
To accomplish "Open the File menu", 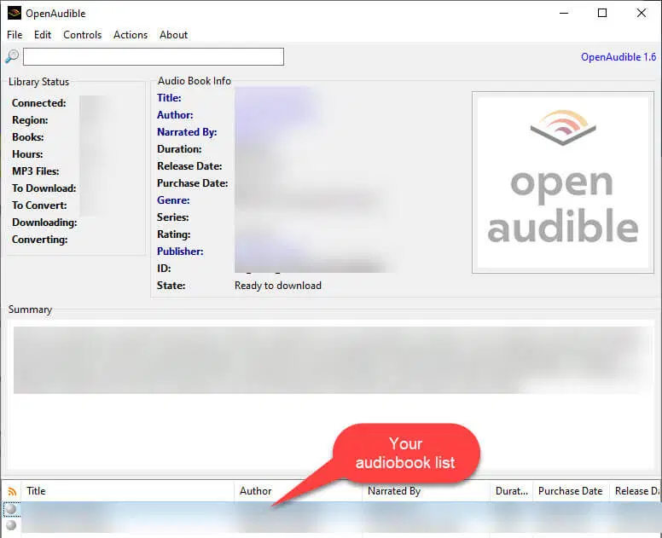I will coord(15,35).
